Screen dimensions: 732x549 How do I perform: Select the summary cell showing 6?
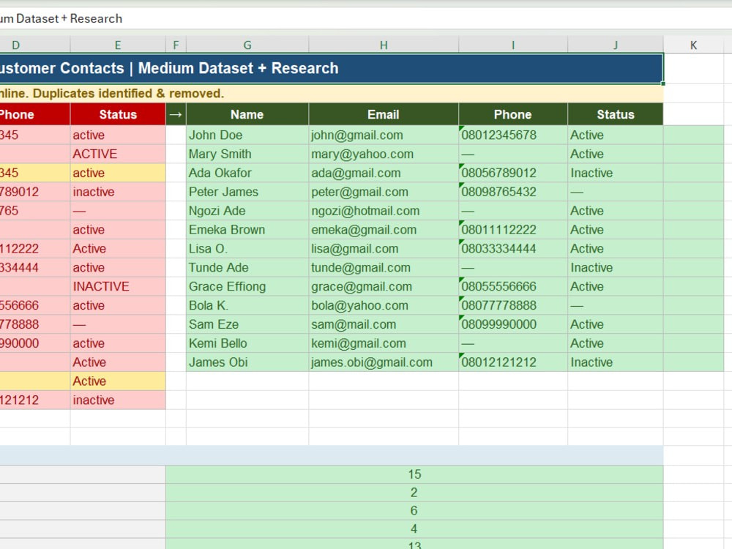(x=414, y=511)
